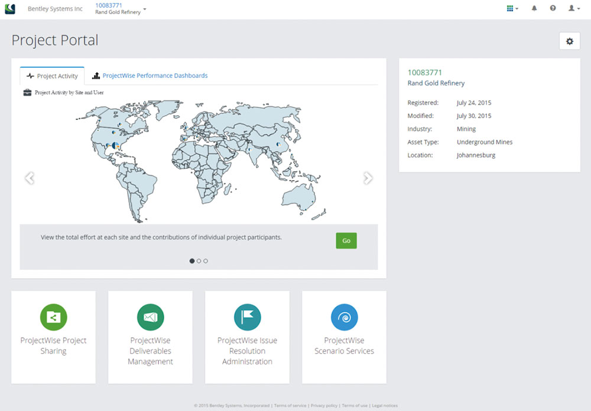The image size is (591, 411).
Task: Select the first carousel dot
Action: pos(192,260)
